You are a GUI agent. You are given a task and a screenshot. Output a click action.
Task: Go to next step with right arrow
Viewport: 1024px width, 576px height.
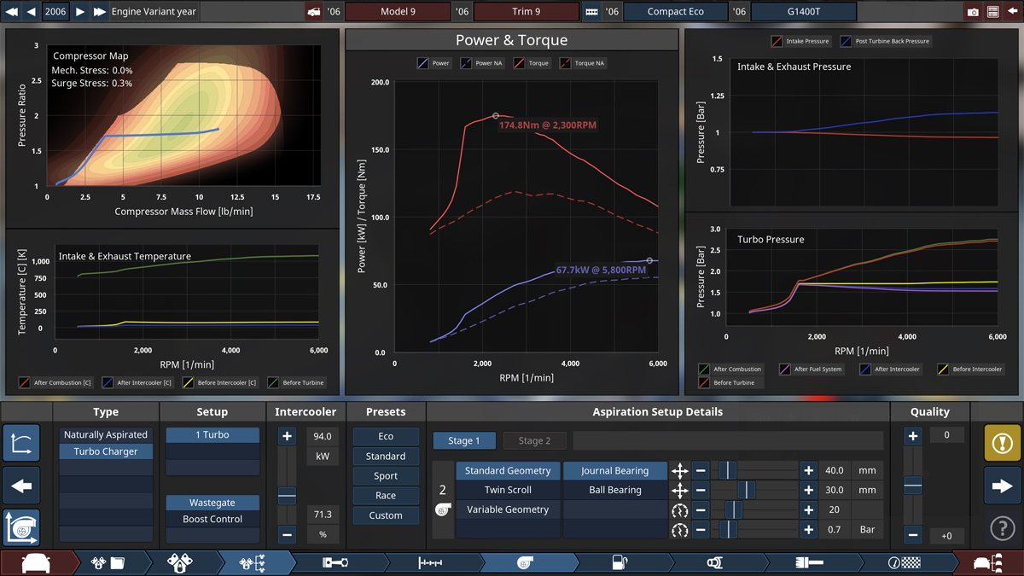1002,486
